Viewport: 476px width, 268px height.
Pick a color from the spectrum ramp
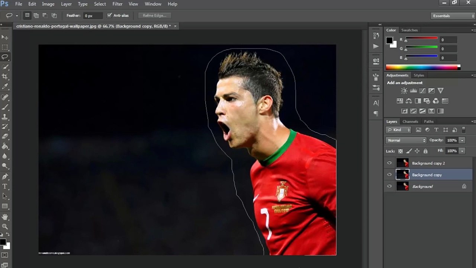422,67
